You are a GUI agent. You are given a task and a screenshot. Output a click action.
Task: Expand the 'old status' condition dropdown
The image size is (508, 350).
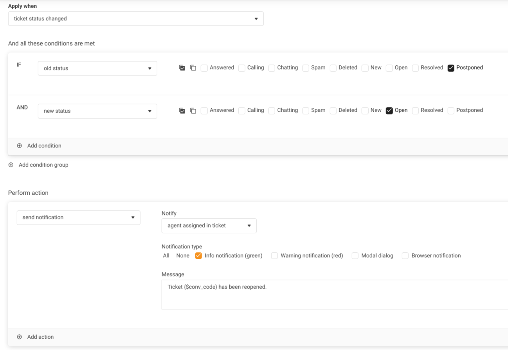click(97, 68)
